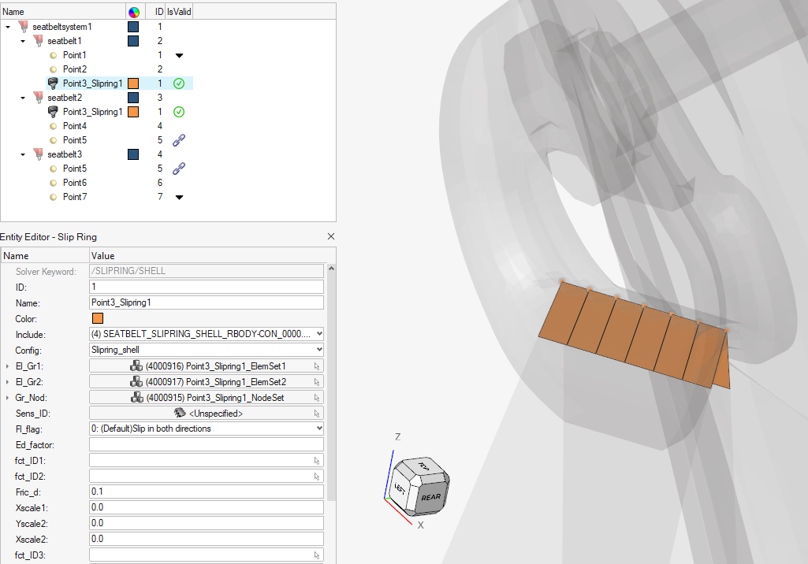Open the orange Color swatch in Entity Editor

point(98,319)
